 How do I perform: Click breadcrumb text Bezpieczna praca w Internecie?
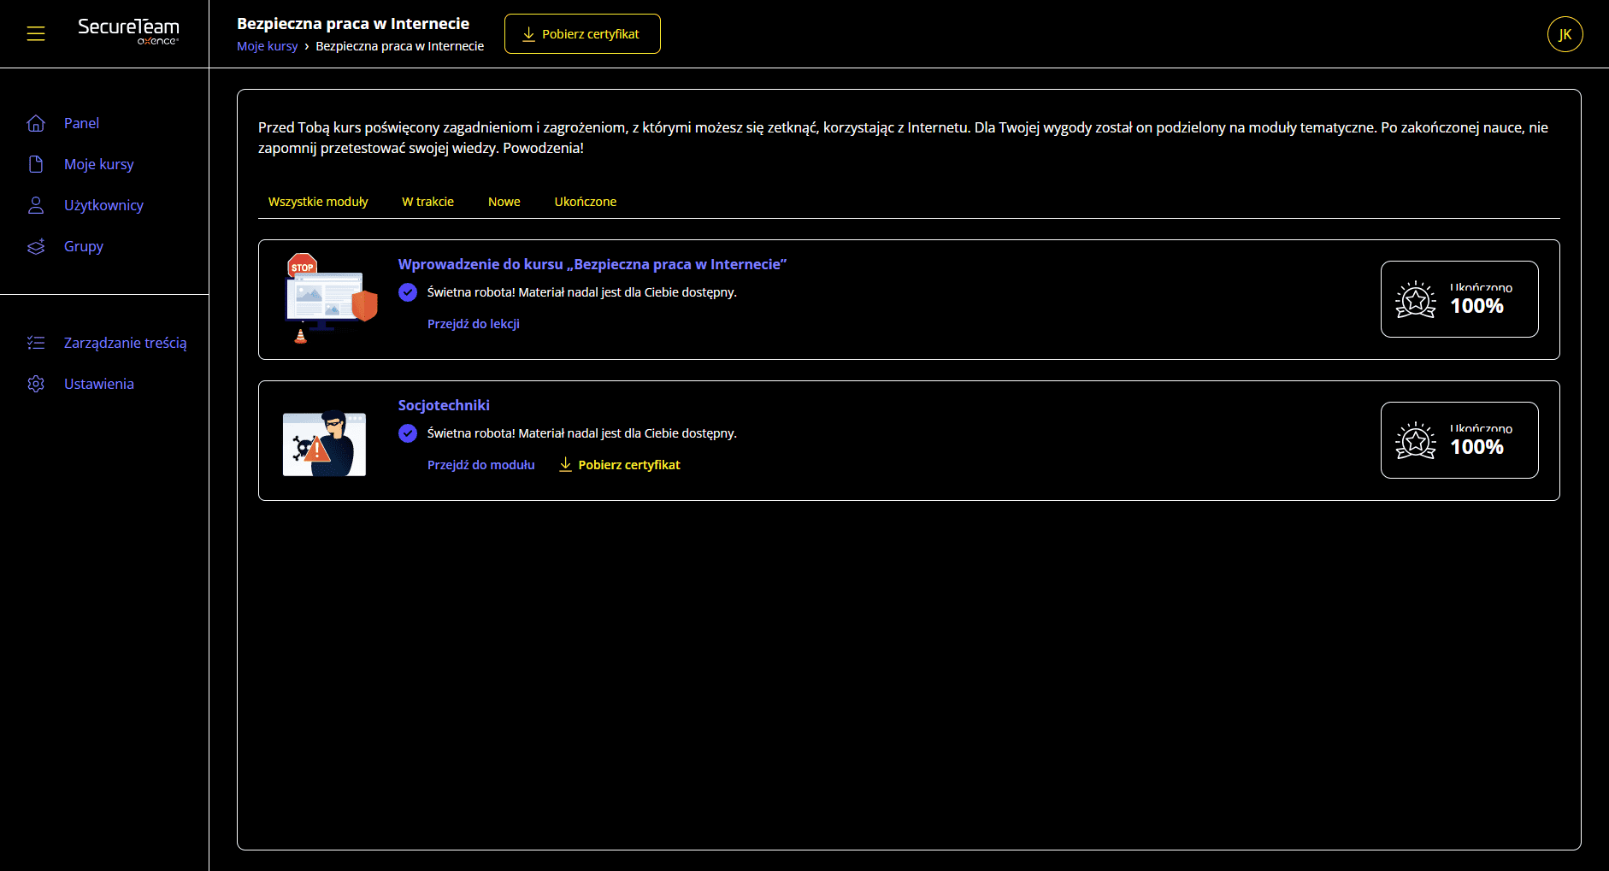pyautogui.click(x=399, y=46)
